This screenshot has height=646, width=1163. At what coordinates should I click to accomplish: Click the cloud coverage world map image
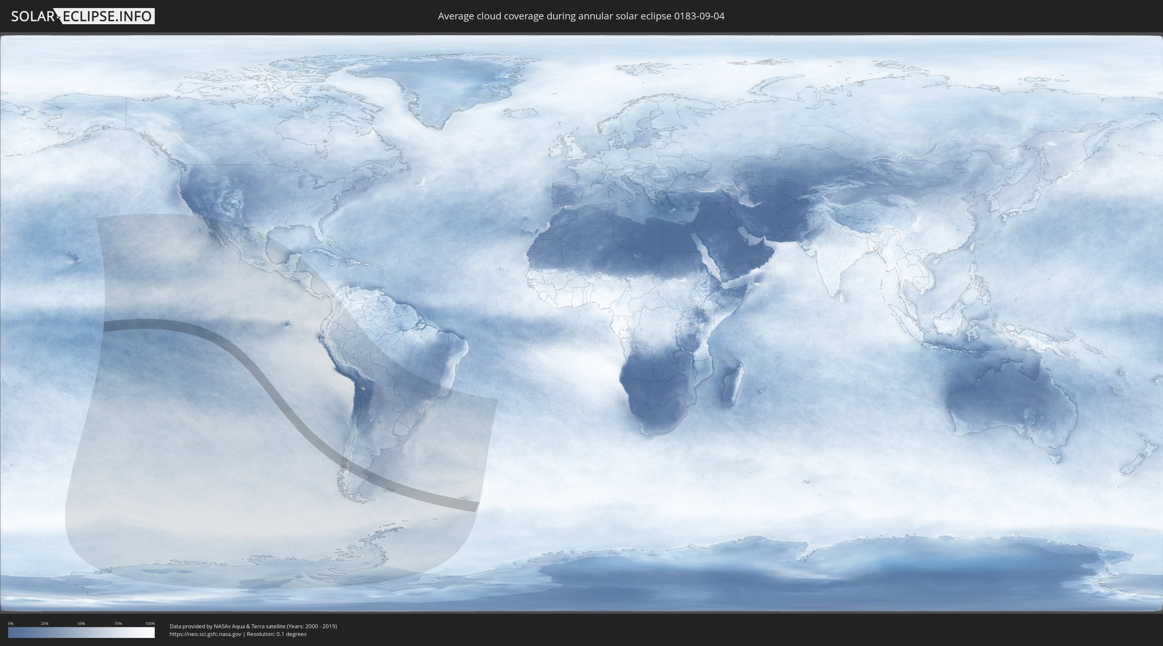[581, 323]
